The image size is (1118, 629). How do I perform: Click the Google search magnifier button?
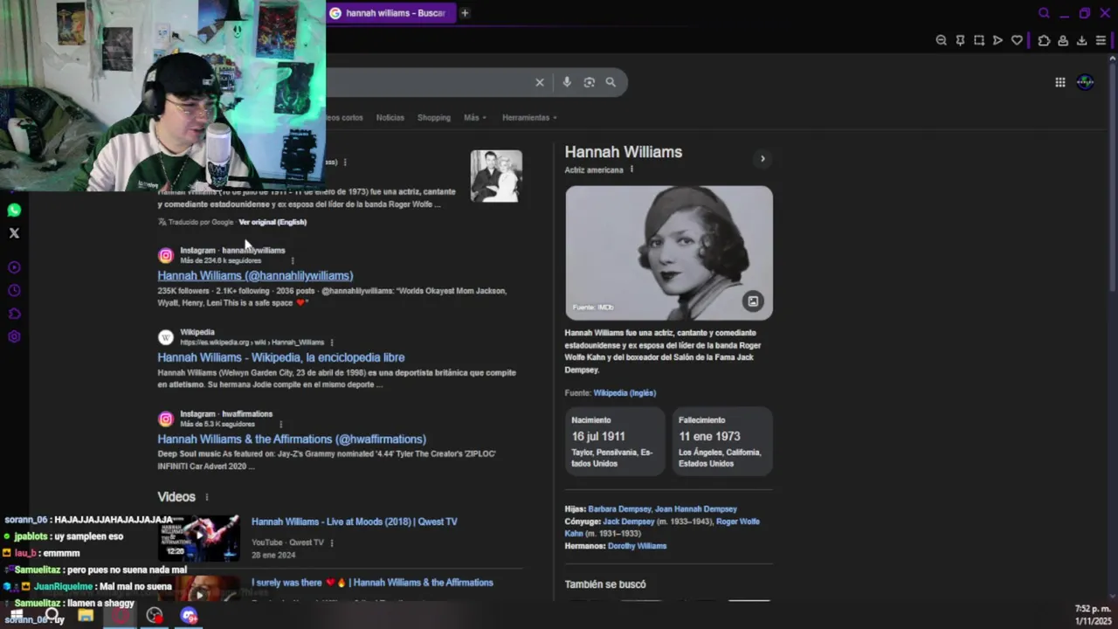point(611,82)
